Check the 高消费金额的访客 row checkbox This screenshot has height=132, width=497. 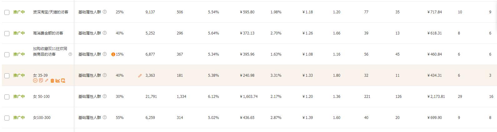7,34
